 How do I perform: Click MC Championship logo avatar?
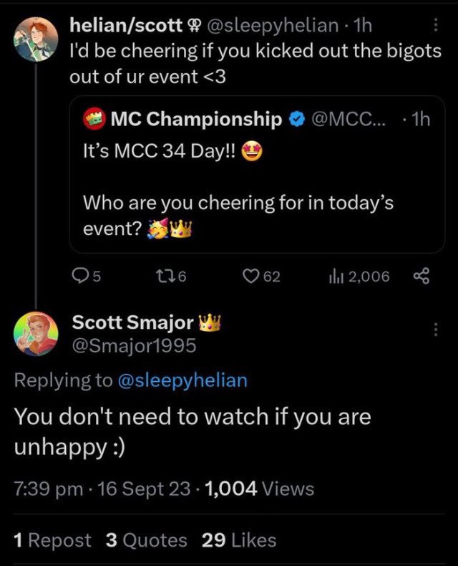coord(94,118)
